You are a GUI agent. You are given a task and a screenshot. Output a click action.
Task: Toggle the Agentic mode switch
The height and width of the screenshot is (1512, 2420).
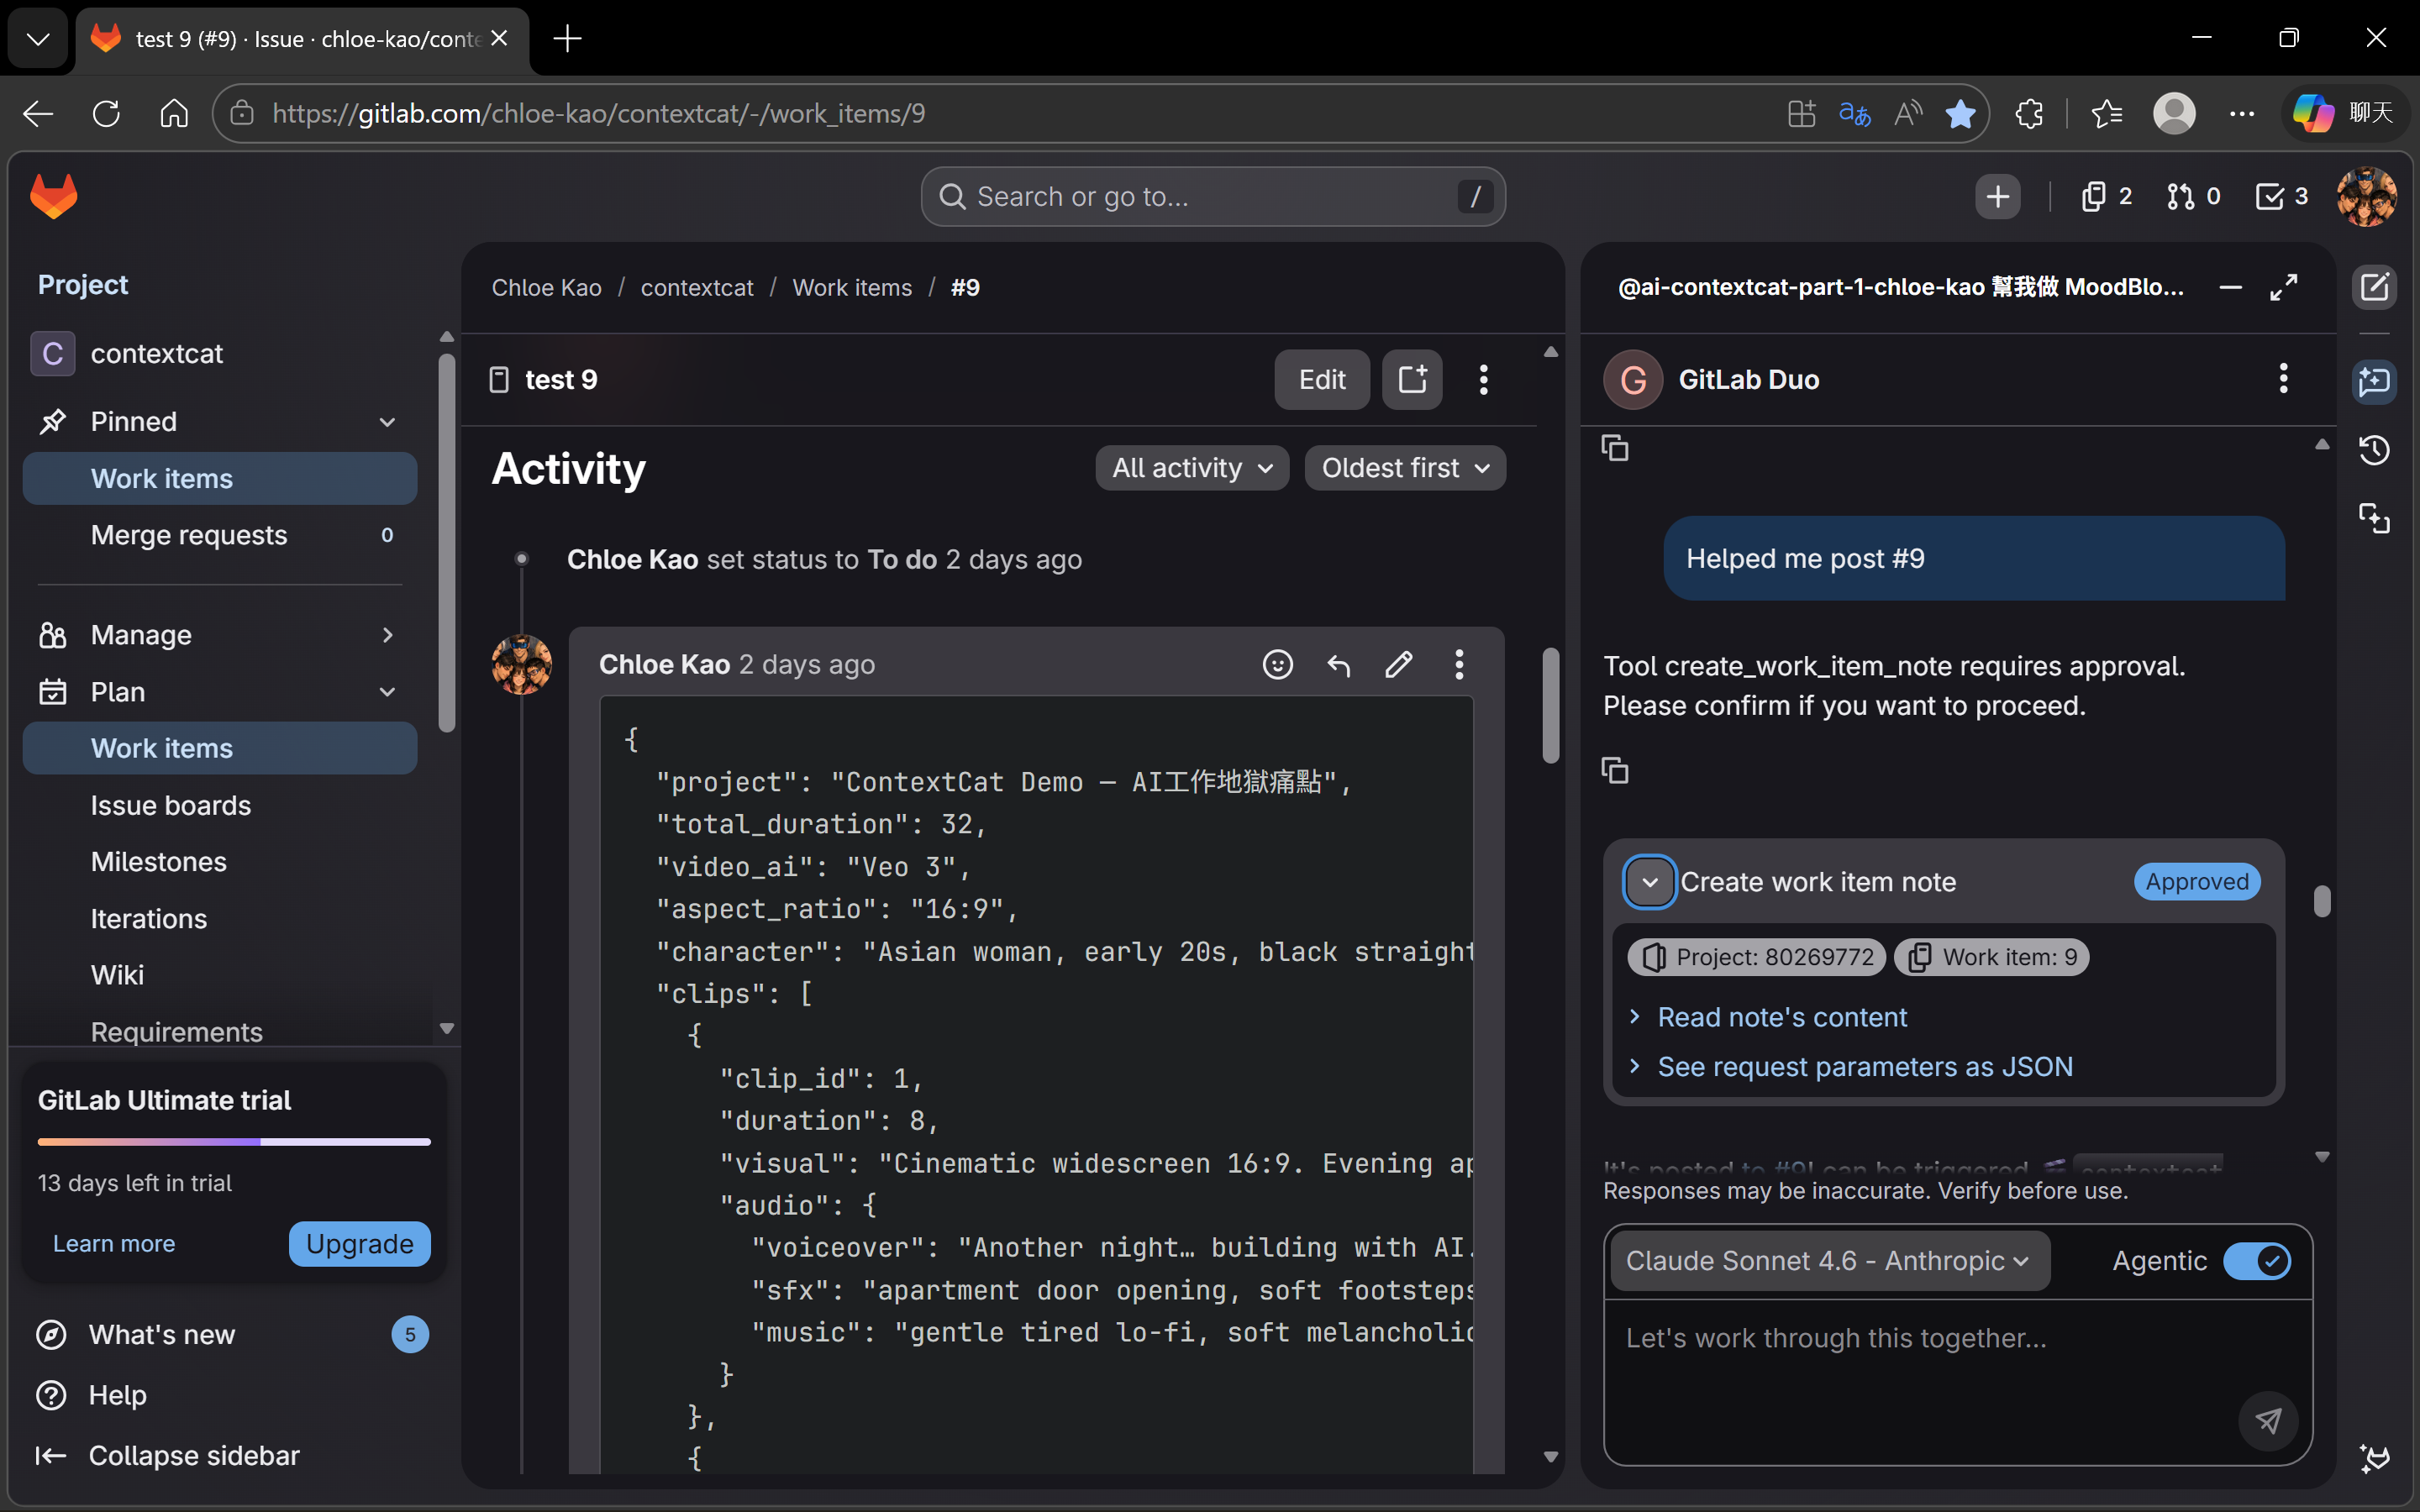pyautogui.click(x=2256, y=1261)
